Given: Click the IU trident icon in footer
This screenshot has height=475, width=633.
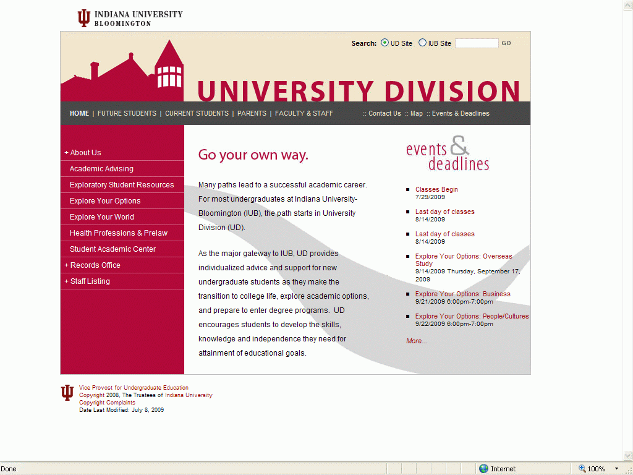Looking at the screenshot, I should pos(67,393).
